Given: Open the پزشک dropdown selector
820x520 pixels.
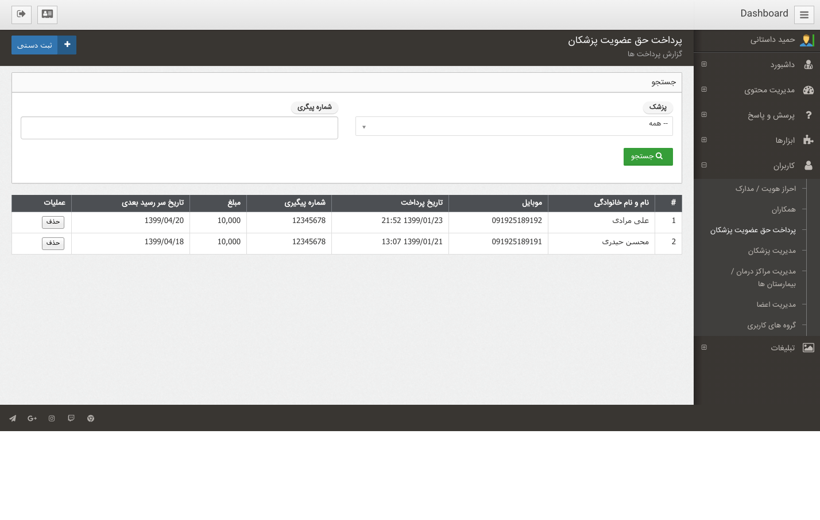Looking at the screenshot, I should [x=514, y=126].
